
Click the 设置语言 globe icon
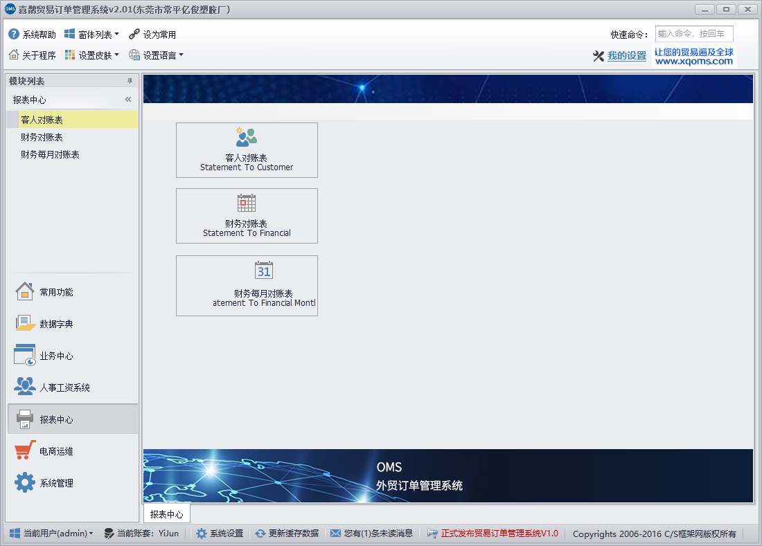click(x=134, y=55)
